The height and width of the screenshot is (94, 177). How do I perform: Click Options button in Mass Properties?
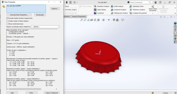(x=55, y=9)
